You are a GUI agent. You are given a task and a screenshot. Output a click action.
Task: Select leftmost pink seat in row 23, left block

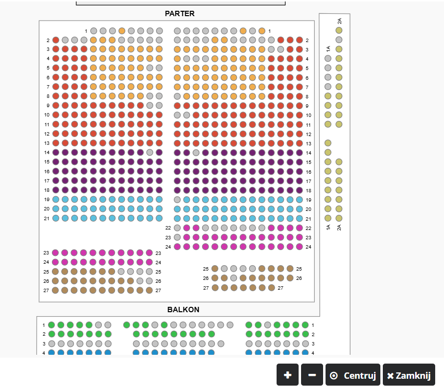(56, 253)
